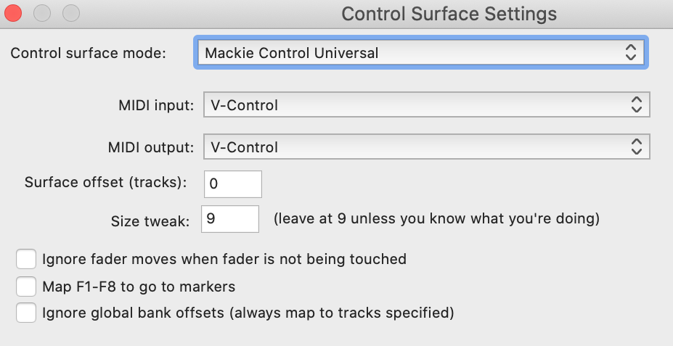The height and width of the screenshot is (346, 673).
Task: Click the 'Ignore fader moves' label text
Action: click(x=224, y=259)
